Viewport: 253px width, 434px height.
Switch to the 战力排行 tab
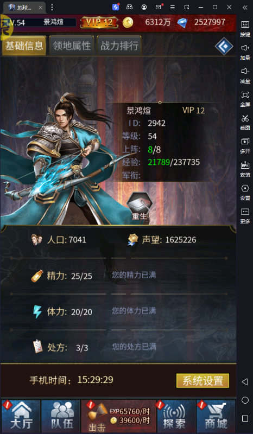119,46
